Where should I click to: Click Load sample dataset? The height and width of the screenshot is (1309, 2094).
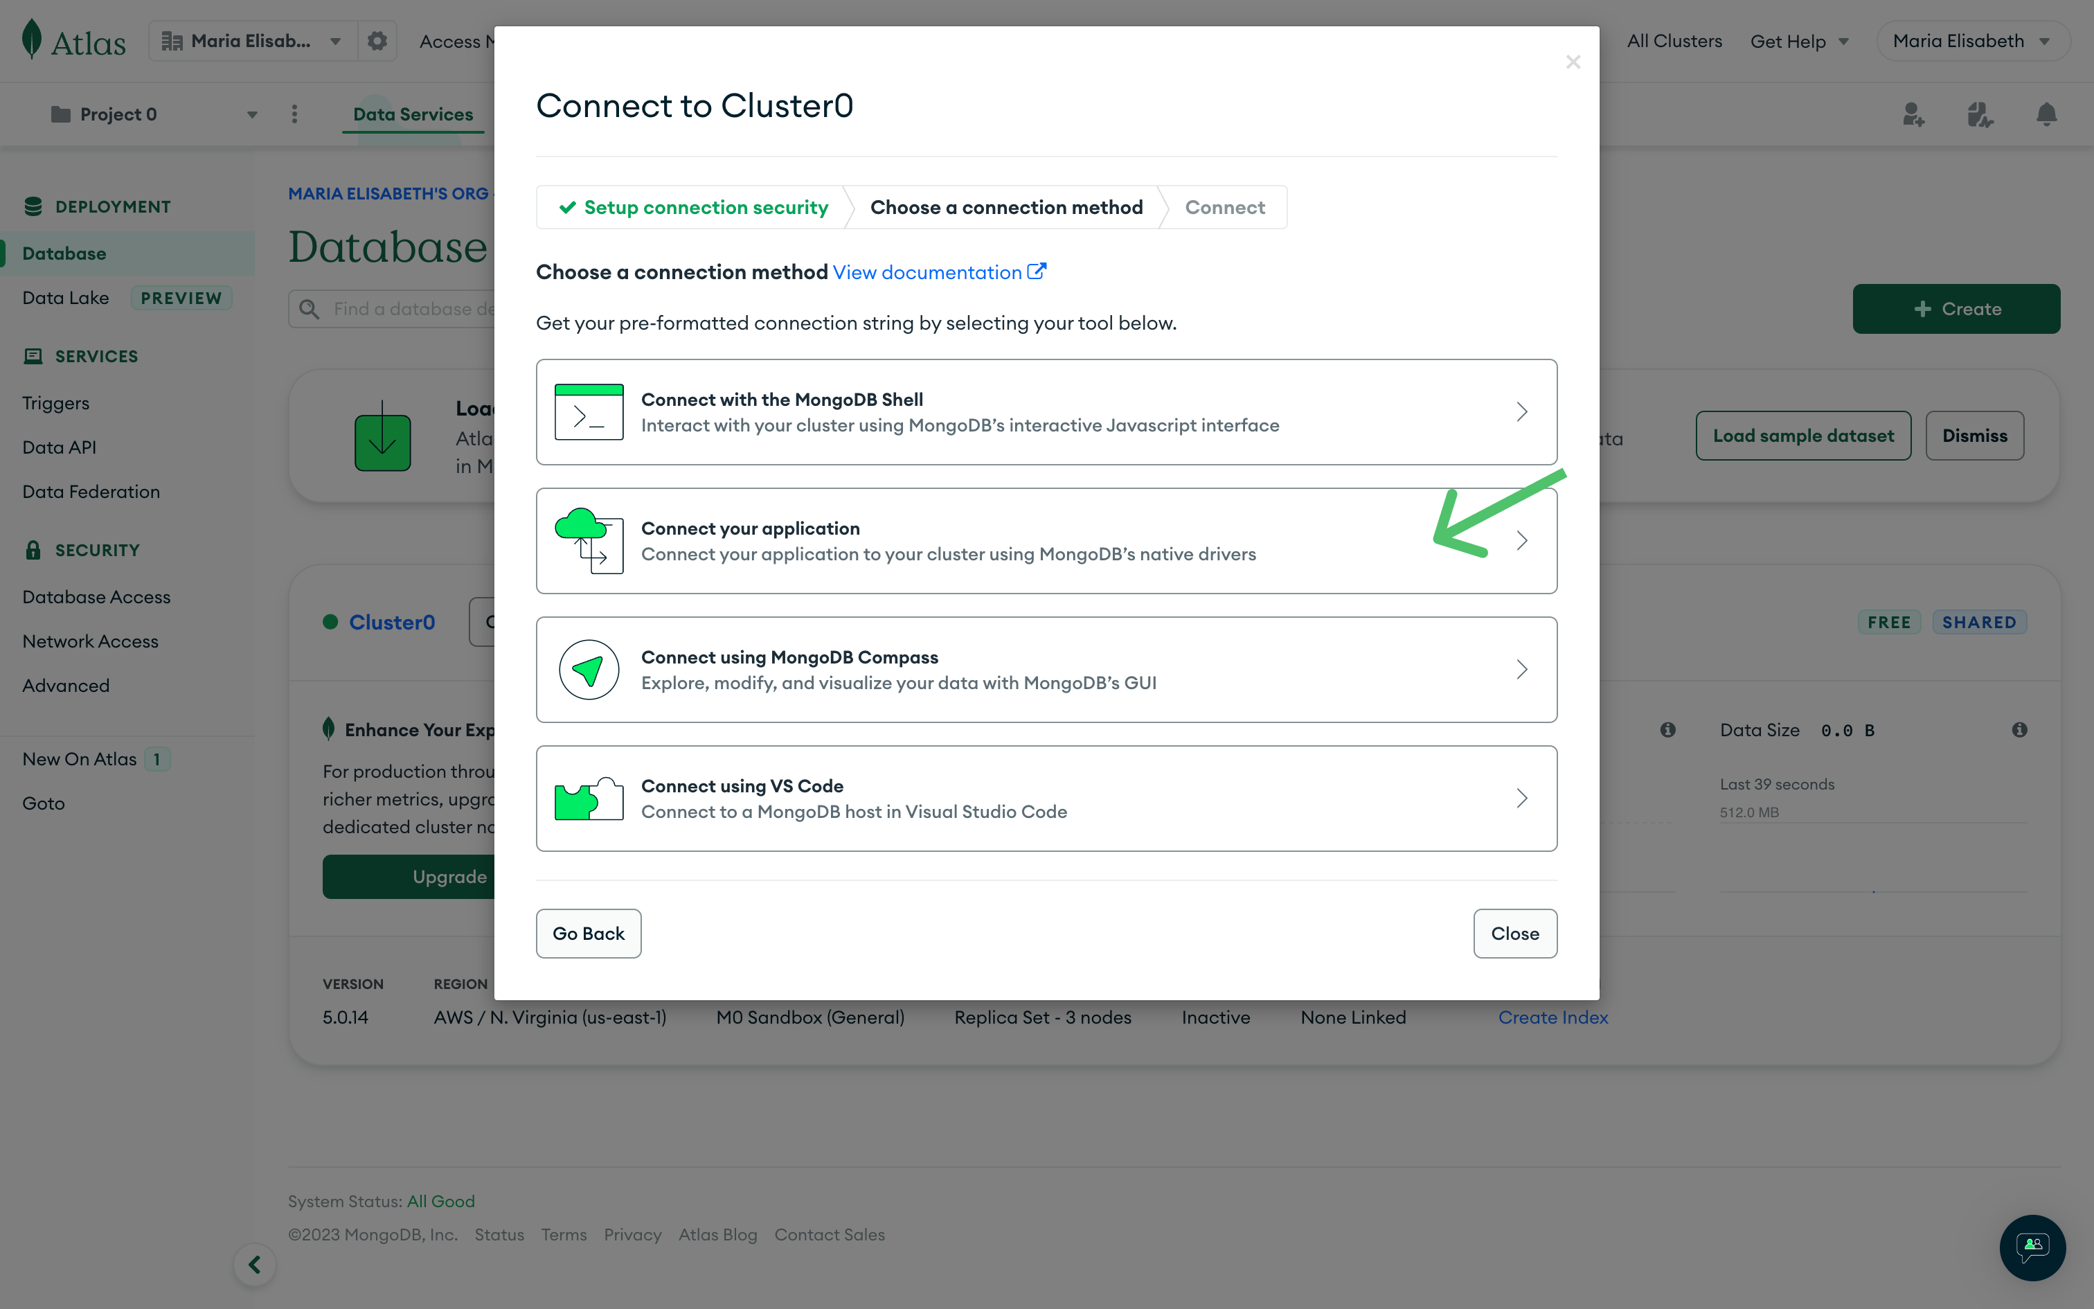tap(1803, 436)
